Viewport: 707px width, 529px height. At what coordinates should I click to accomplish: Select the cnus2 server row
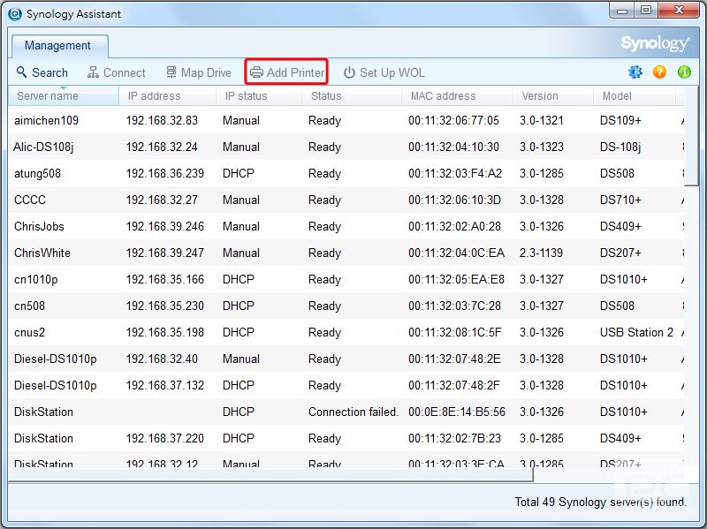pos(346,333)
